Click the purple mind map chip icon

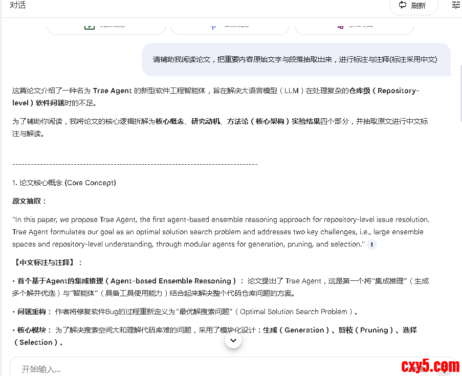(340, 26)
